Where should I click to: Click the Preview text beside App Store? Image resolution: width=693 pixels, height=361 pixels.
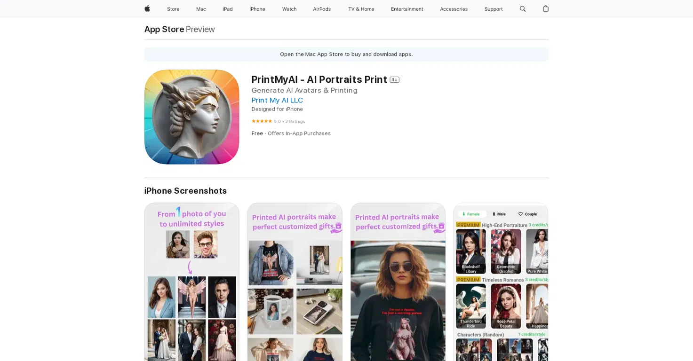click(200, 29)
